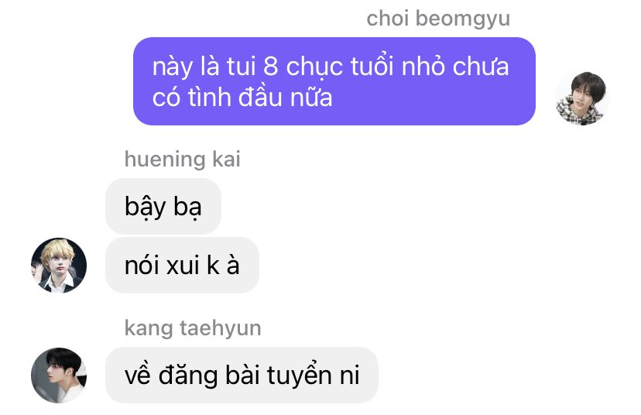641x415 pixels.
Task: Click the line "có tình đầu nữa"
Action: [242, 98]
